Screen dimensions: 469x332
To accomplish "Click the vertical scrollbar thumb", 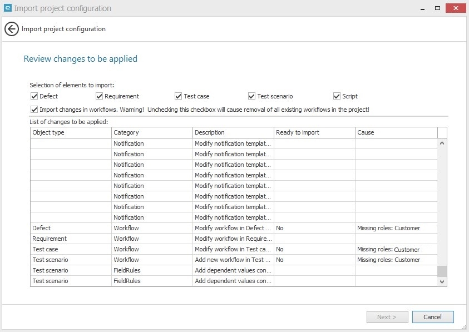I will tap(442, 271).
